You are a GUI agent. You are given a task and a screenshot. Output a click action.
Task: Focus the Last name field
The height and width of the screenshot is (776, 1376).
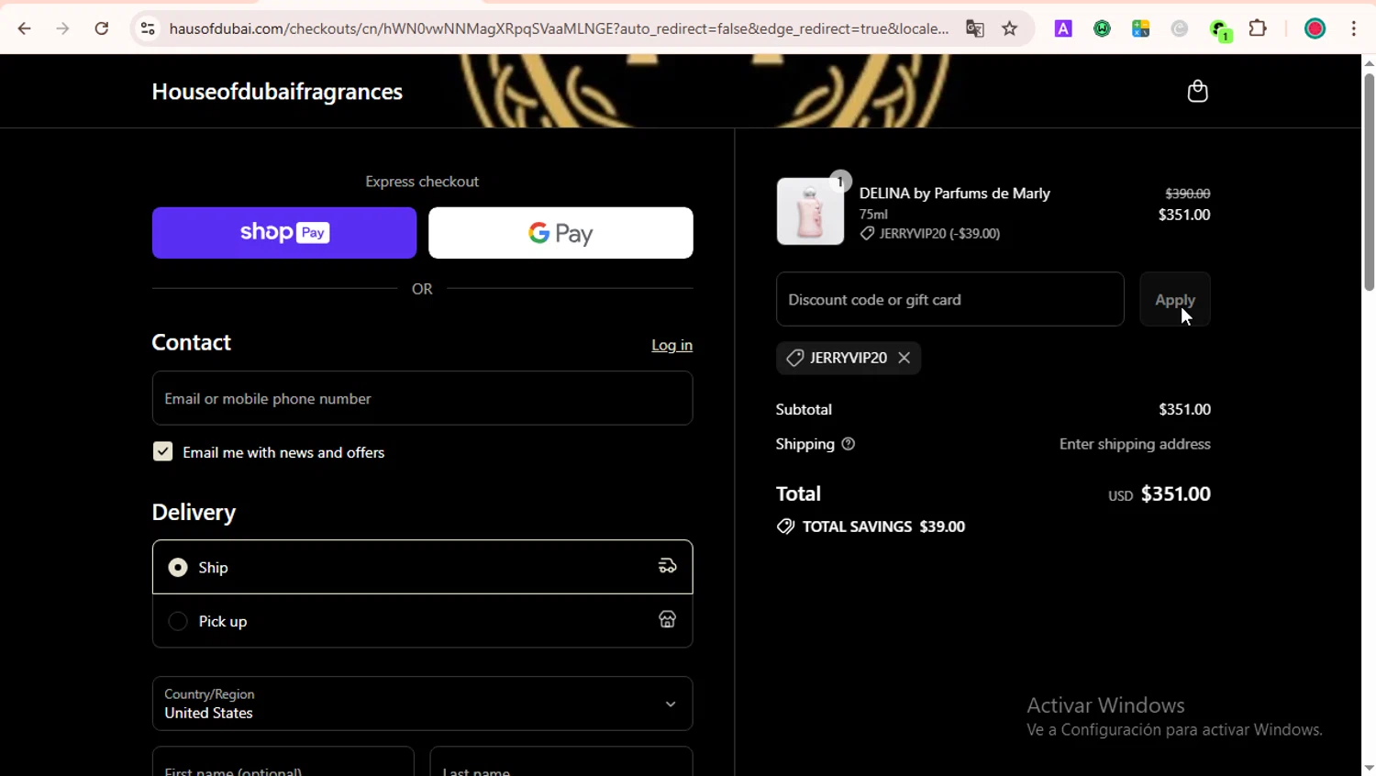(560, 762)
